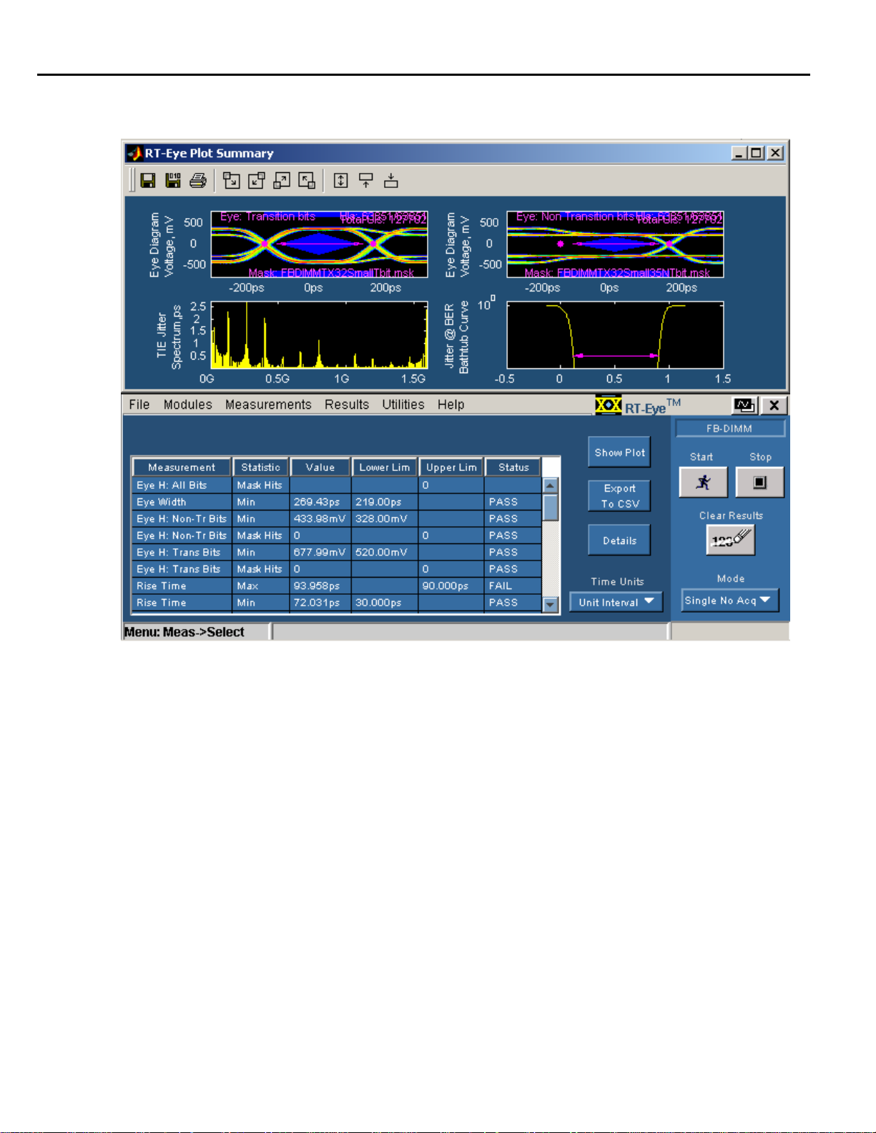This screenshot has height=1133, width=876.
Task: Click the Status column header
Action: coord(513,467)
